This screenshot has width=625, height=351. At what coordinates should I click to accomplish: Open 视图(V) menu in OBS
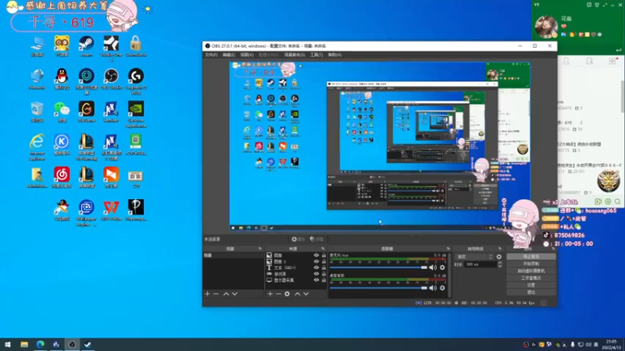247,55
